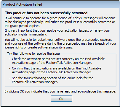Click 'the grace period expires.' text line
The height and width of the screenshot is (107, 120).
23,26
